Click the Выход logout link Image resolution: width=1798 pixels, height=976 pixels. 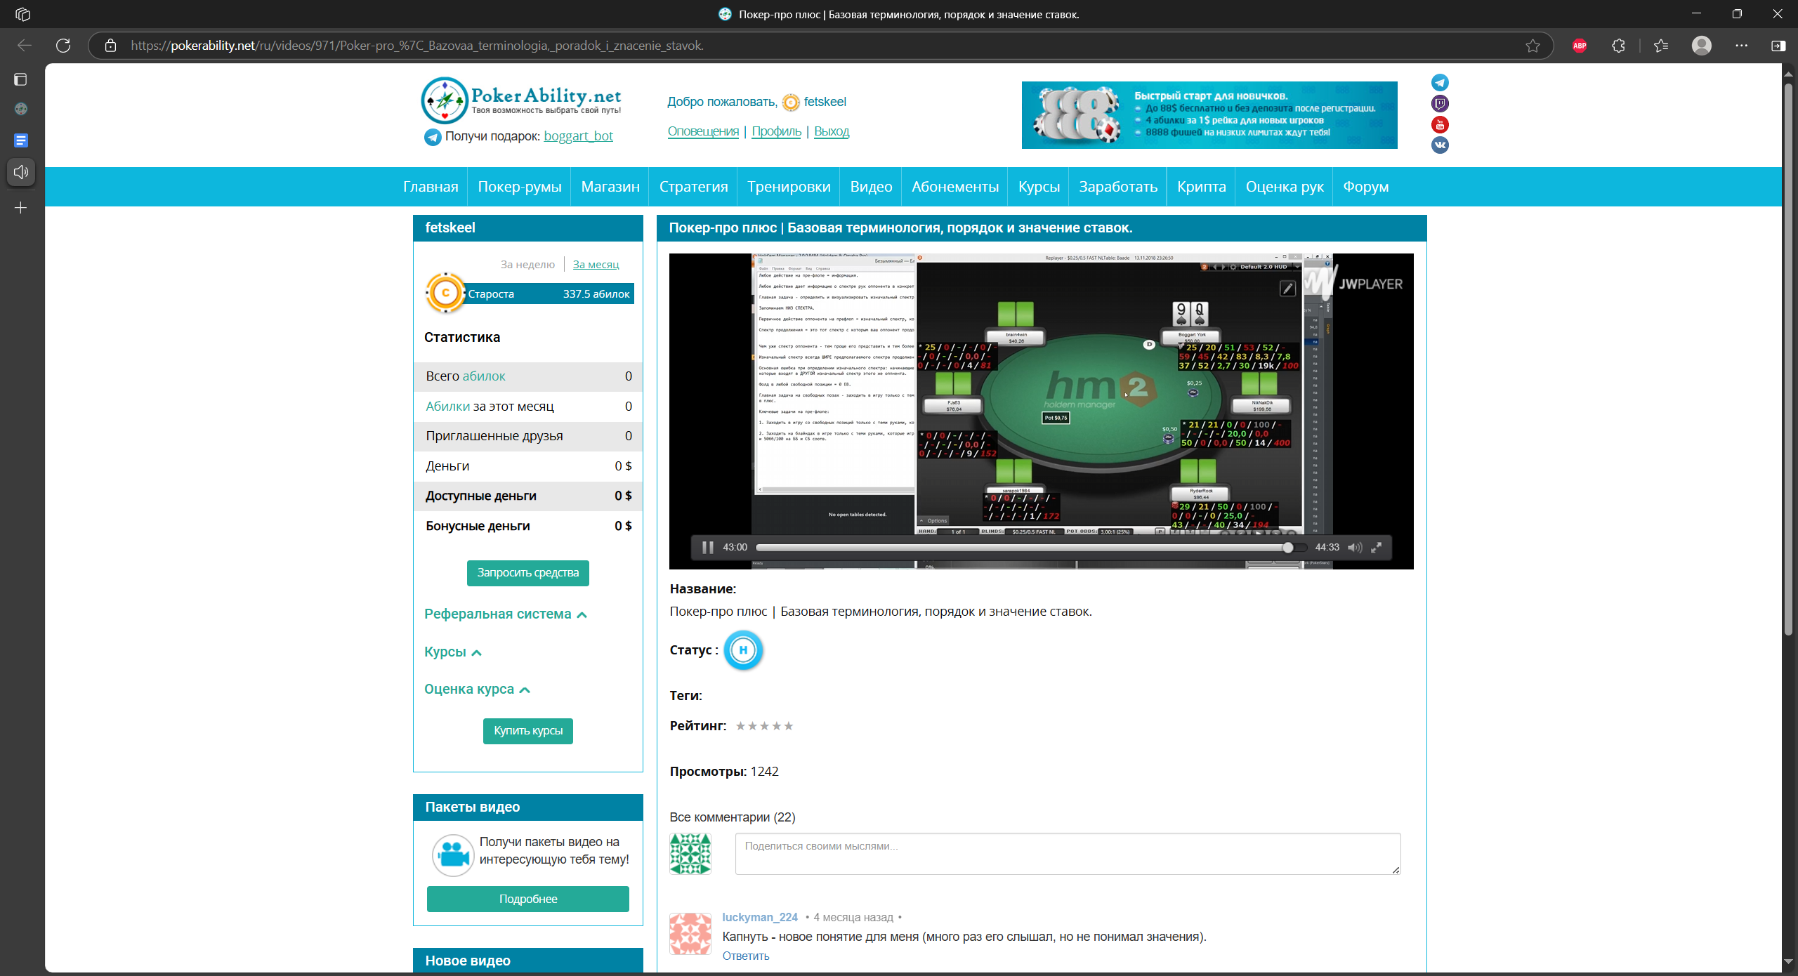pyautogui.click(x=832, y=131)
